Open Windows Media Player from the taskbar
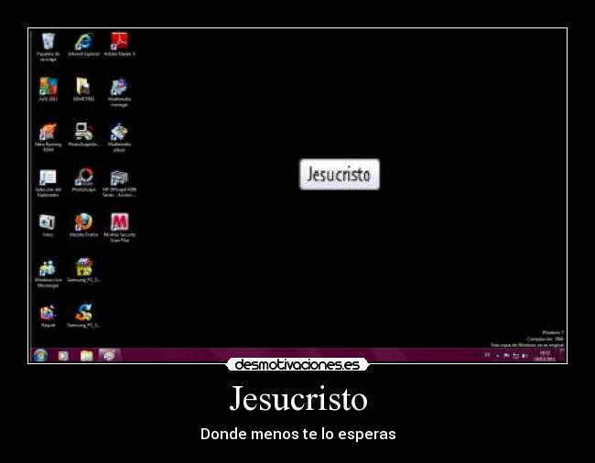 [x=63, y=356]
